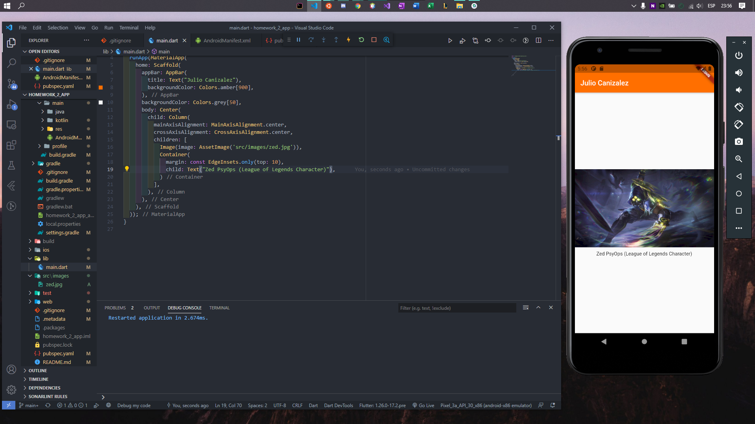Lower emulator volume
This screenshot has width=755, height=424.
739,90
